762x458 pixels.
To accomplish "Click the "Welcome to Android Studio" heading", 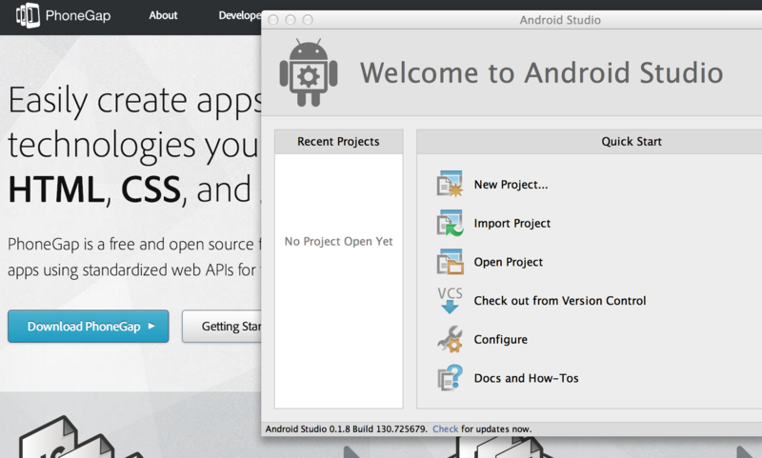I will point(541,73).
